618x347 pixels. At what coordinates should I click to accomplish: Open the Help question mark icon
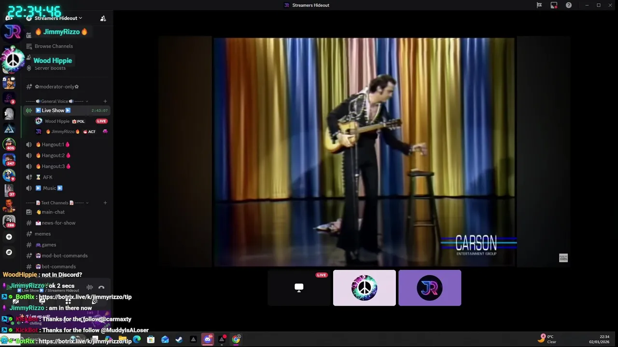click(x=569, y=5)
